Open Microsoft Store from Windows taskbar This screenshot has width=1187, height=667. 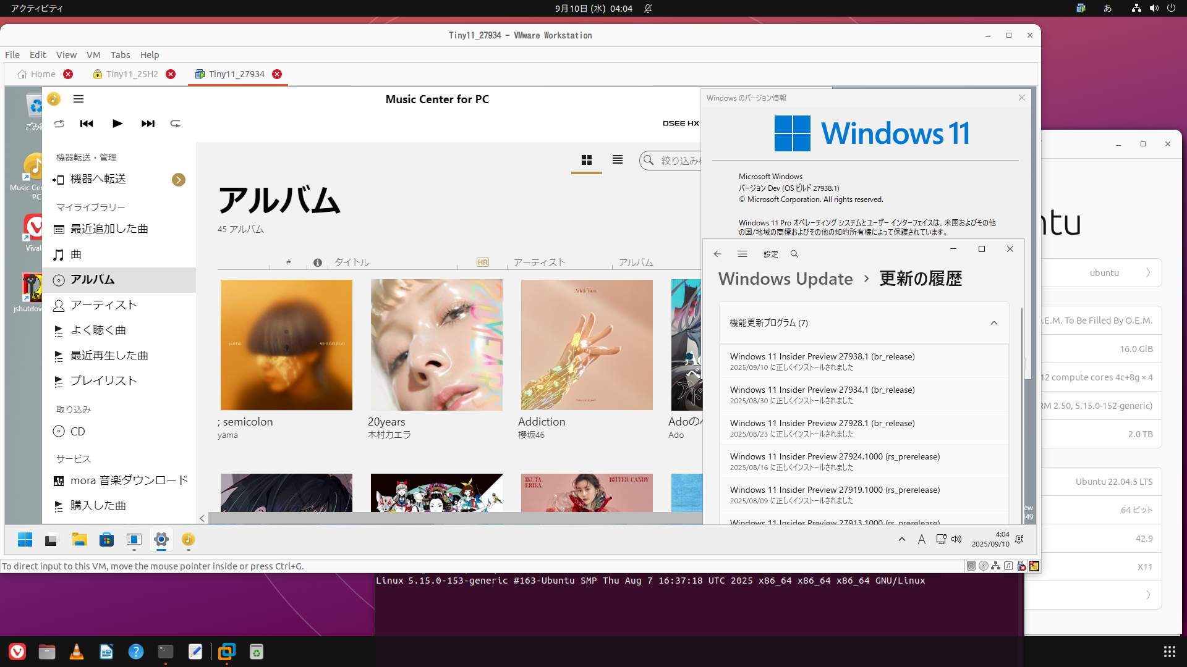coord(106,540)
